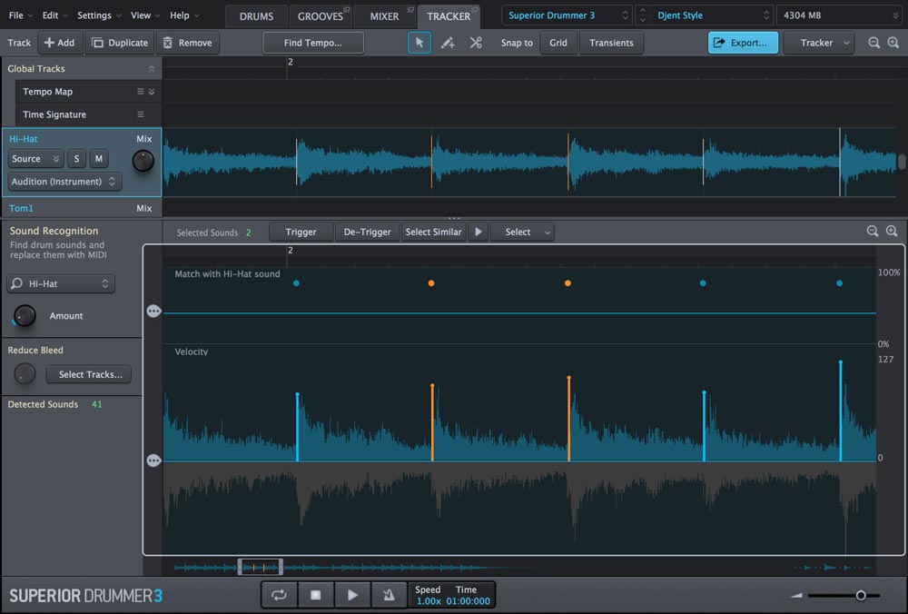Click the Hi-Hat track volume knob
The width and height of the screenshot is (908, 614).
pyautogui.click(x=143, y=161)
